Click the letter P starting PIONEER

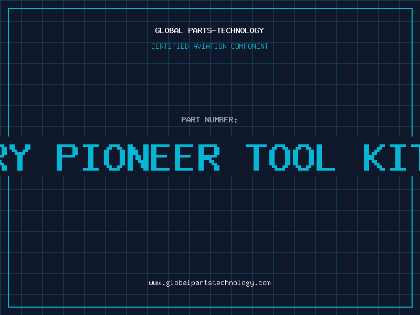click(x=67, y=157)
